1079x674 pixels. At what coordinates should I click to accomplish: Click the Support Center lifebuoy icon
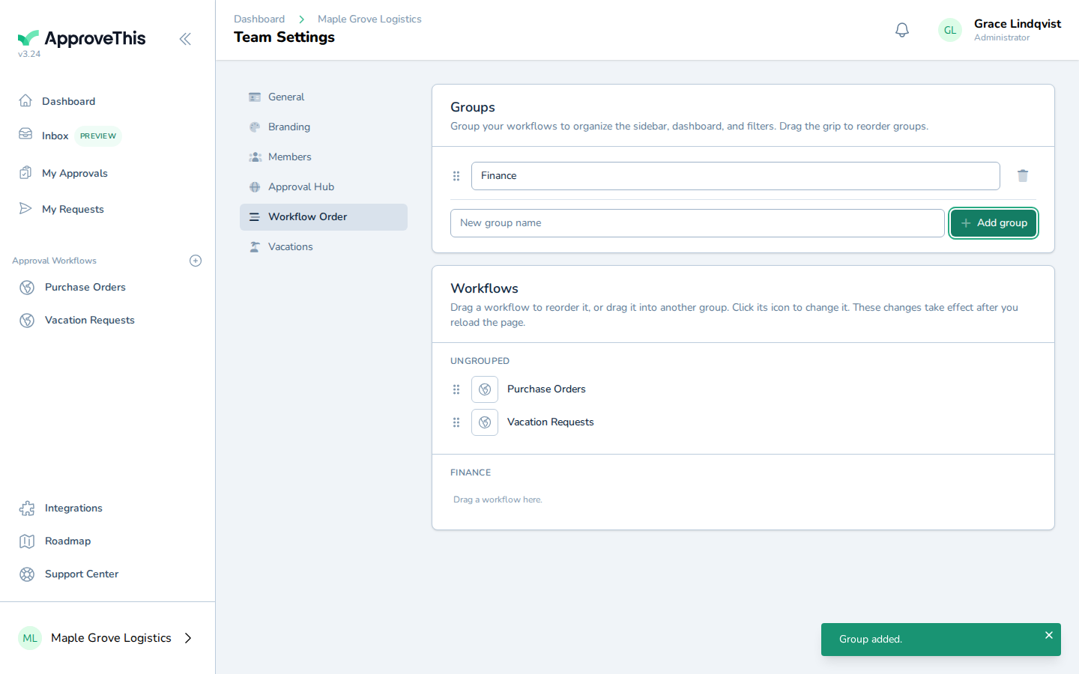pos(27,574)
